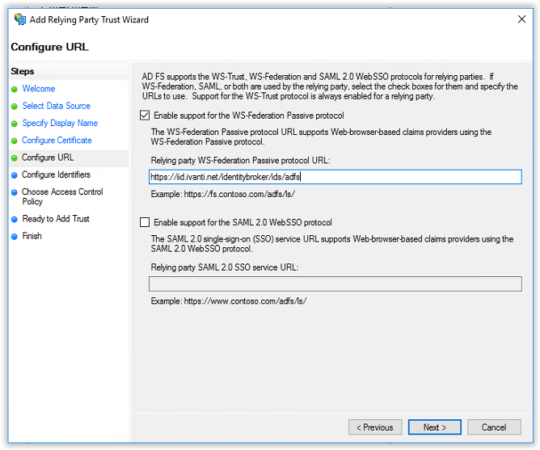Go to Select Data Source step
540x450 pixels.
[56, 106]
